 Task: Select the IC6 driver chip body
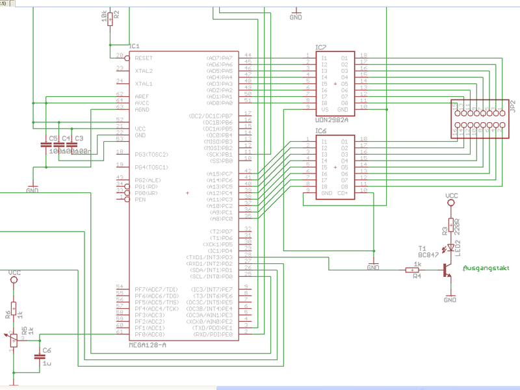[x=335, y=167]
